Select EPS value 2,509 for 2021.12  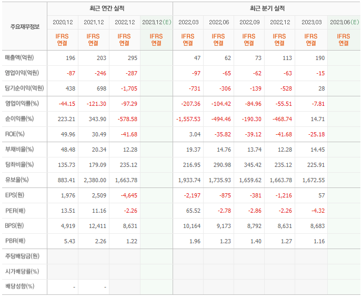(x=99, y=195)
